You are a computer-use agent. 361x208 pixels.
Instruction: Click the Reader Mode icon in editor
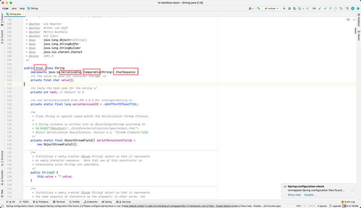(348, 20)
